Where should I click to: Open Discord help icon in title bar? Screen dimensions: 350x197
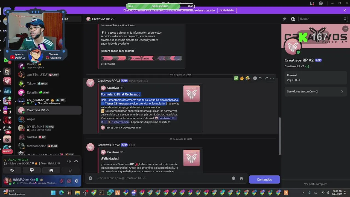[321, 3]
